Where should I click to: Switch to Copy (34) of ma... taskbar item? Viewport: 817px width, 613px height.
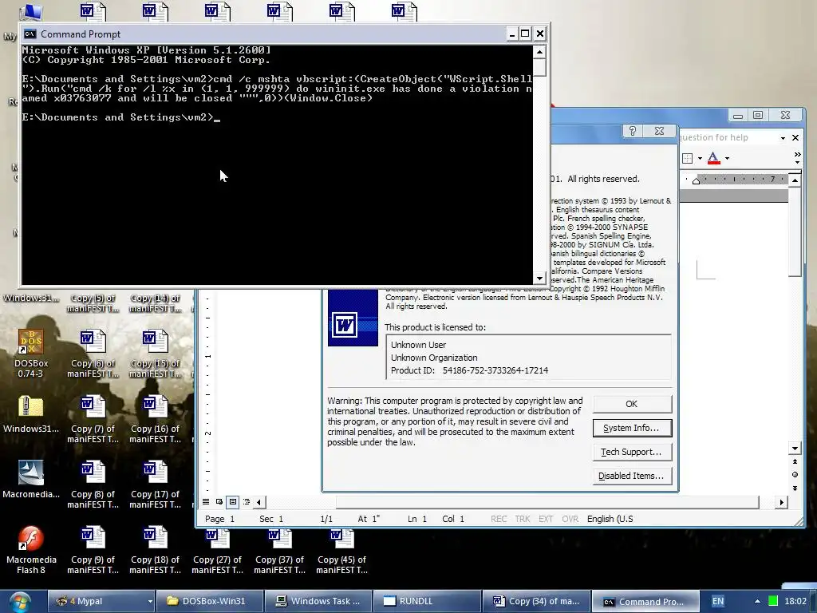[x=535, y=601]
